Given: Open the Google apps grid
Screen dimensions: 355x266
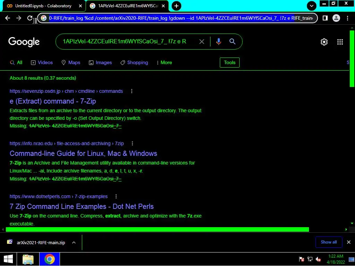Looking at the screenshot, I should click(340, 42).
